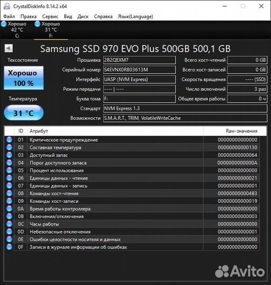The height and width of the screenshot is (285, 271).
Task: Click the 31 °C temperature button
Action: coord(24,113)
